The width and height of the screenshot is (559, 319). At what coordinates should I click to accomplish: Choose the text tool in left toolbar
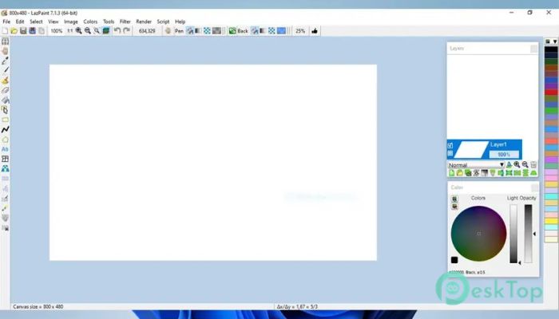point(5,149)
